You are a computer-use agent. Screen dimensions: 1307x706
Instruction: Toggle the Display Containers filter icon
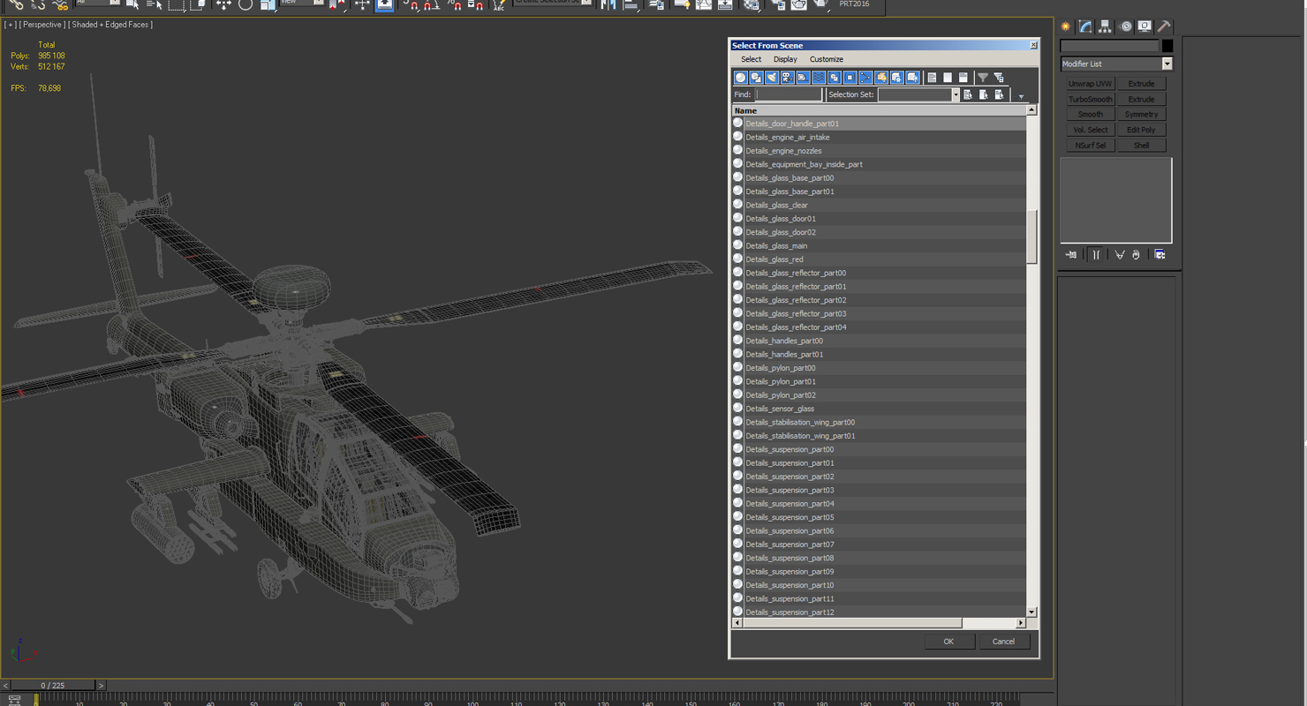881,78
